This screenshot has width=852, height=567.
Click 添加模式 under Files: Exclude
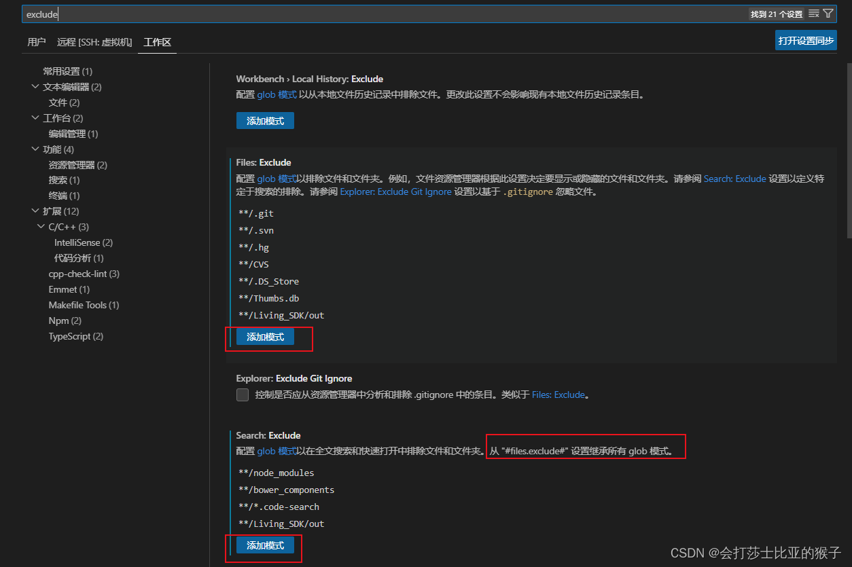(x=265, y=336)
